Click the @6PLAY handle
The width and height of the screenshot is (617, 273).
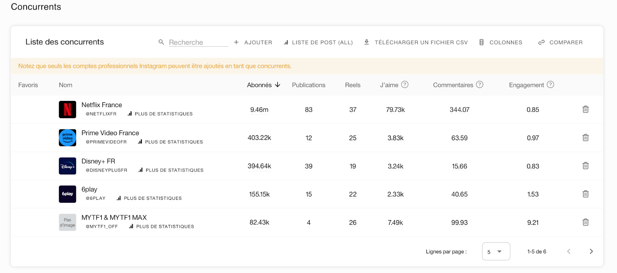[96, 198]
